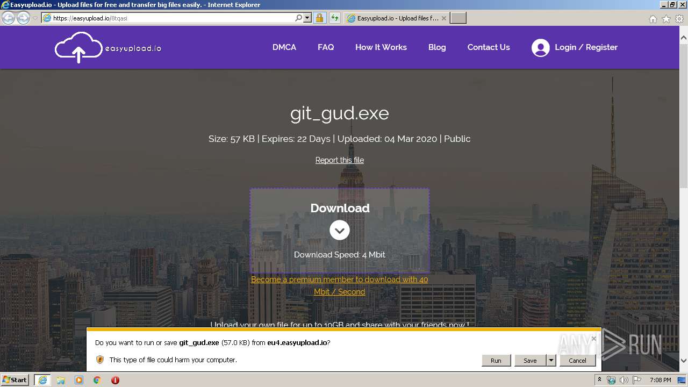Screen dimensions: 688x387
Task: Click the page scrollbar up arrow
Action: tap(684, 38)
